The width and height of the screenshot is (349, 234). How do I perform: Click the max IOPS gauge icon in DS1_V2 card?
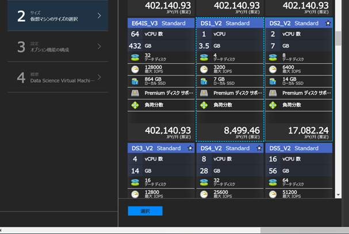point(204,69)
